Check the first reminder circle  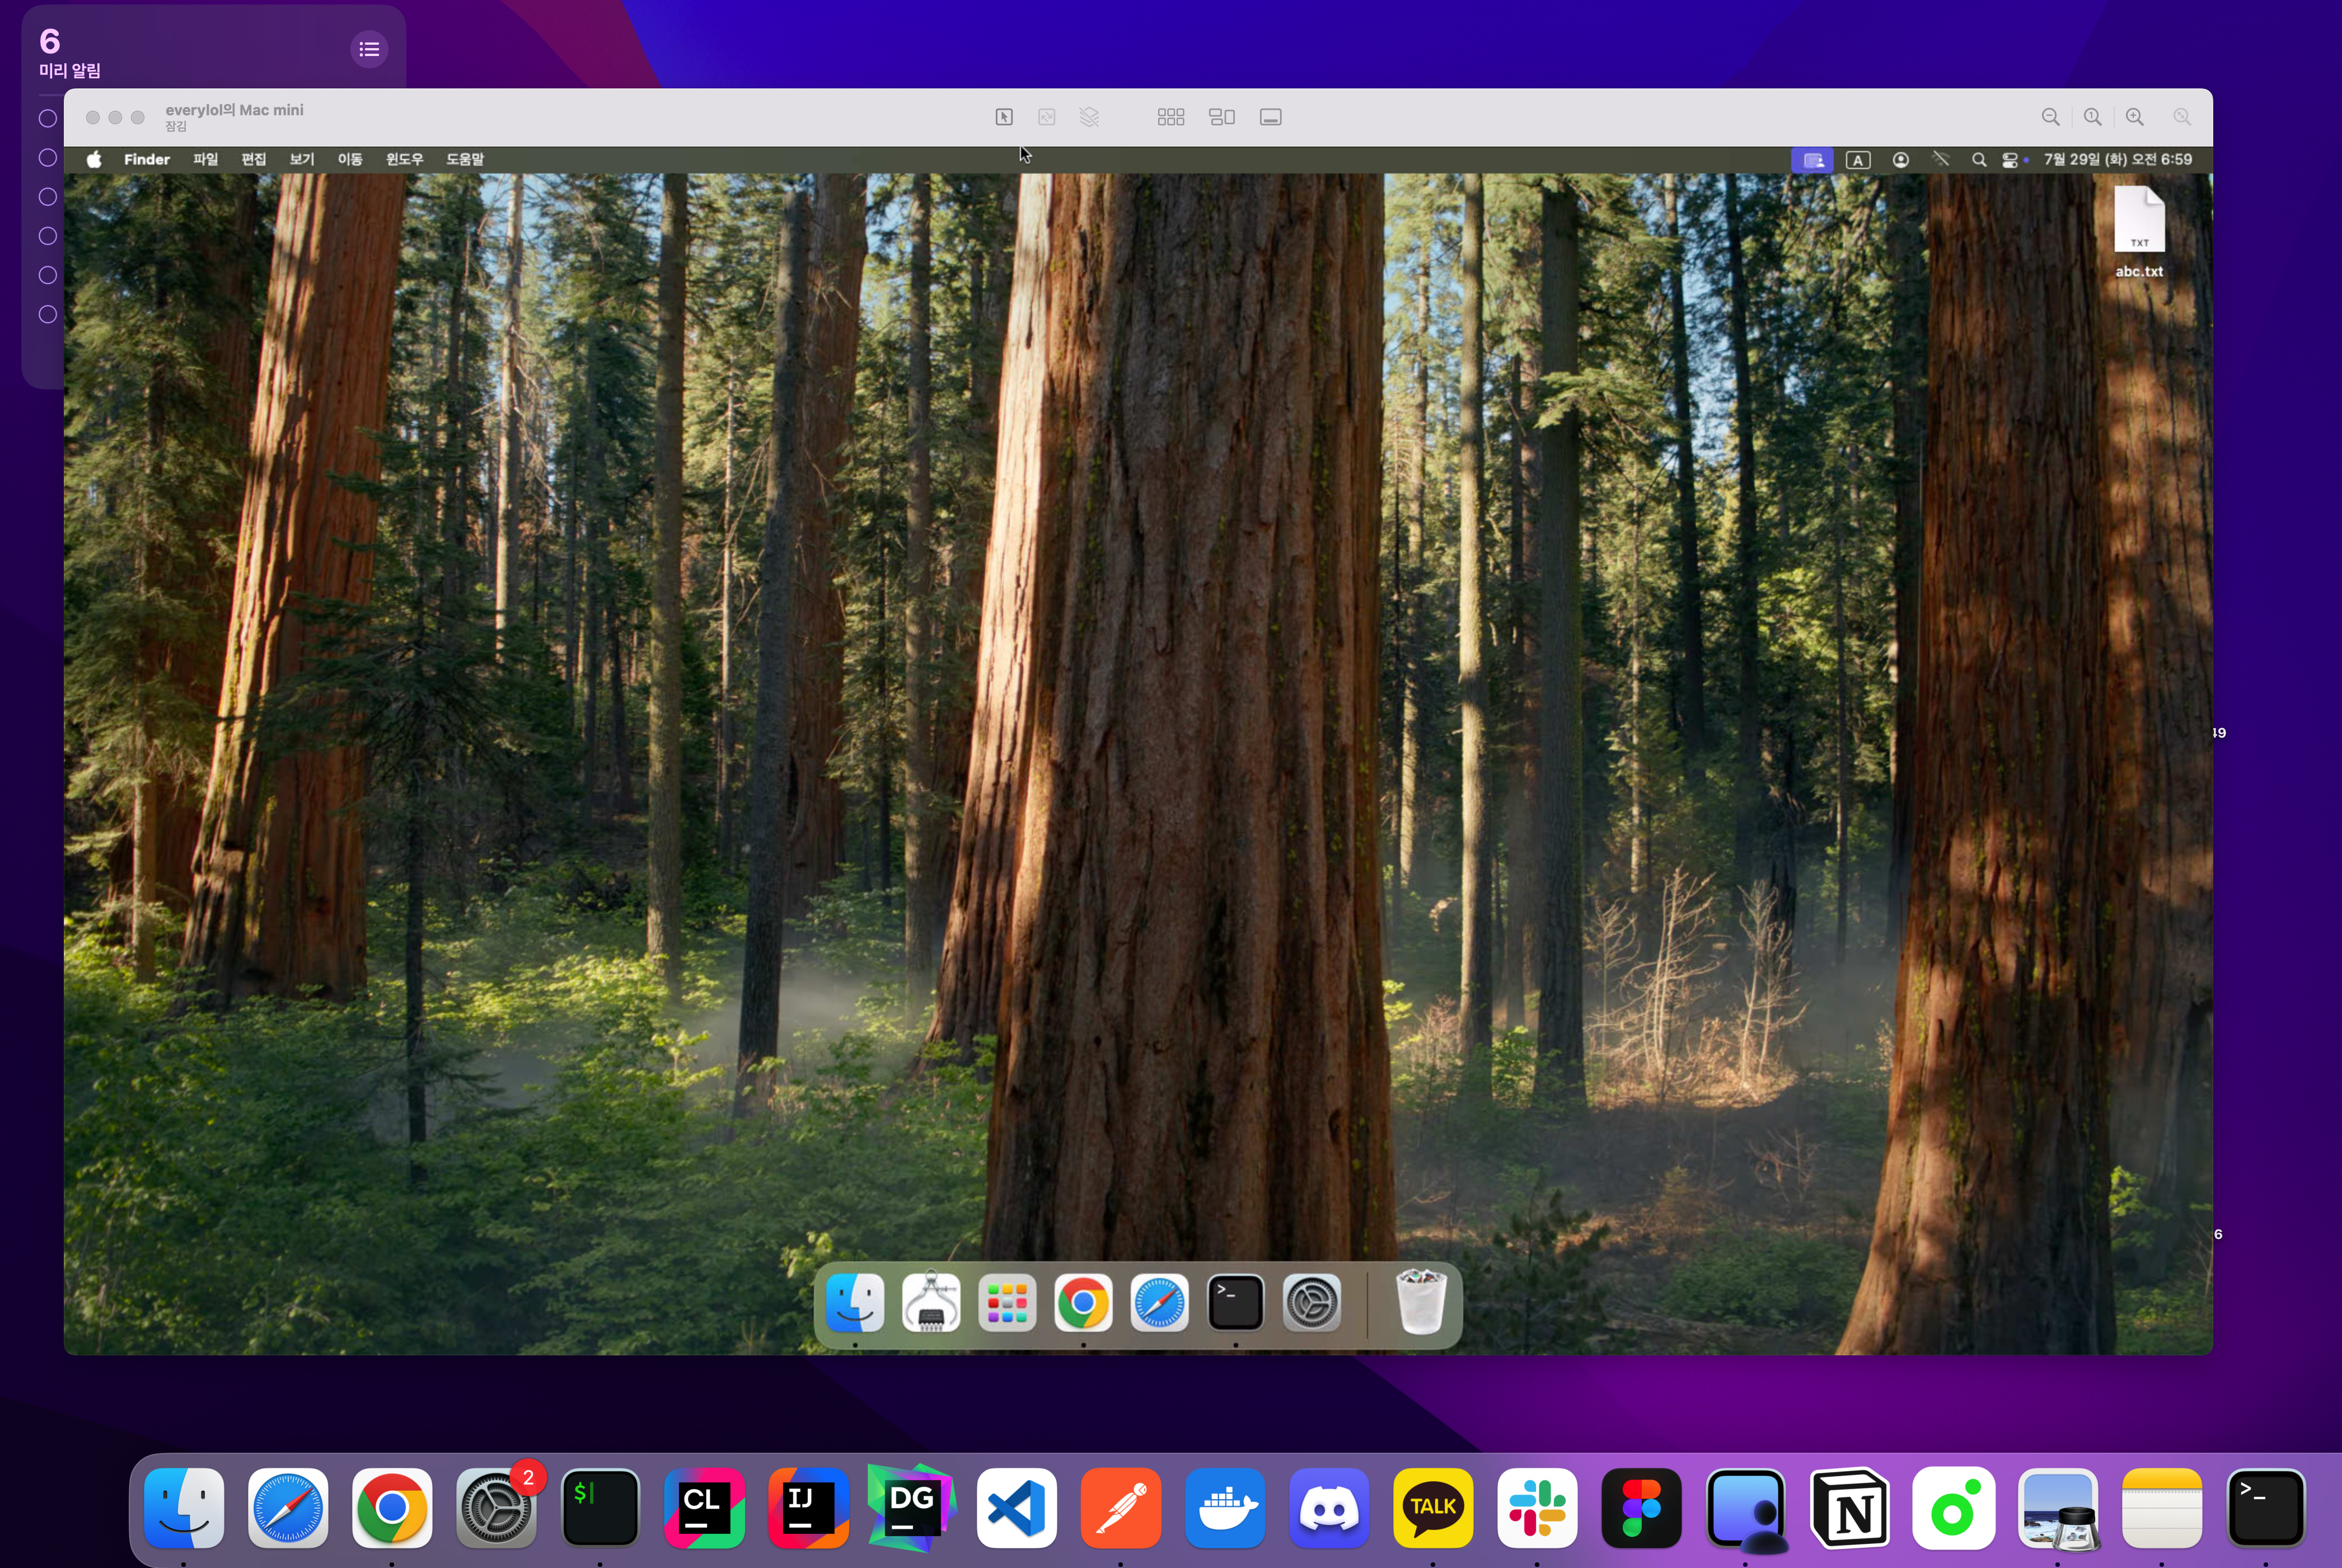(x=47, y=118)
